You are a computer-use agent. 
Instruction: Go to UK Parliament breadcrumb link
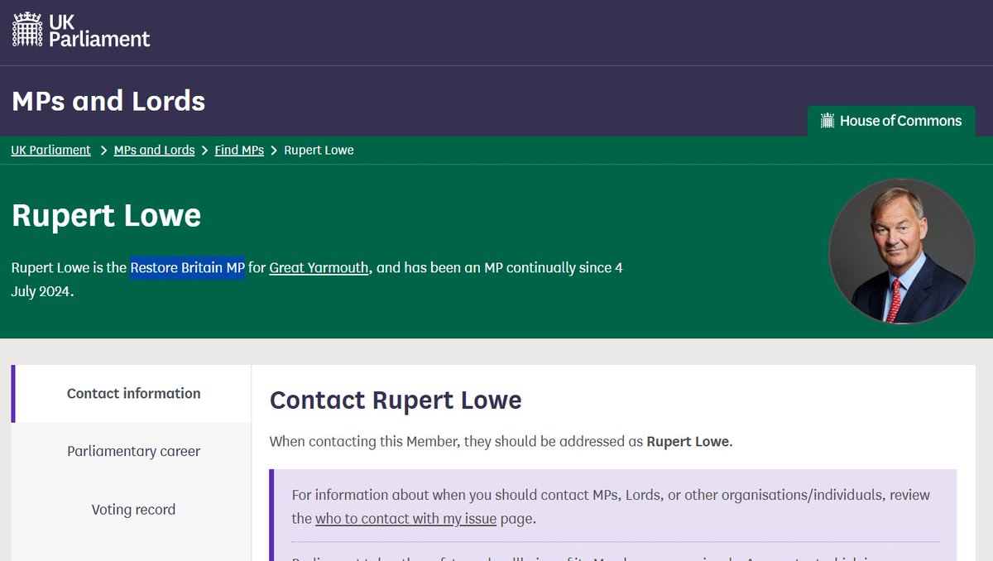[51, 150]
